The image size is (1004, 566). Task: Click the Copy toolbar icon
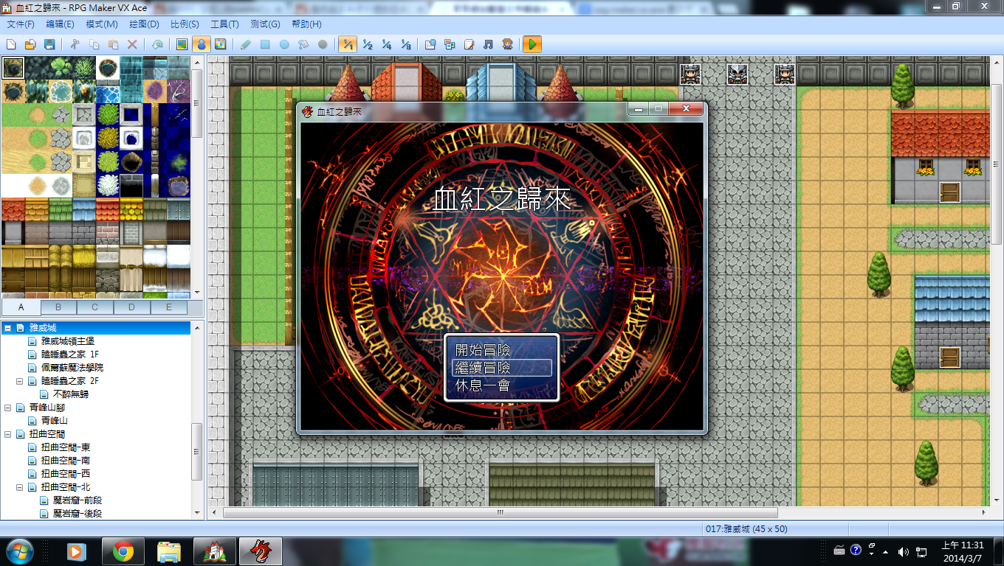coord(94,44)
